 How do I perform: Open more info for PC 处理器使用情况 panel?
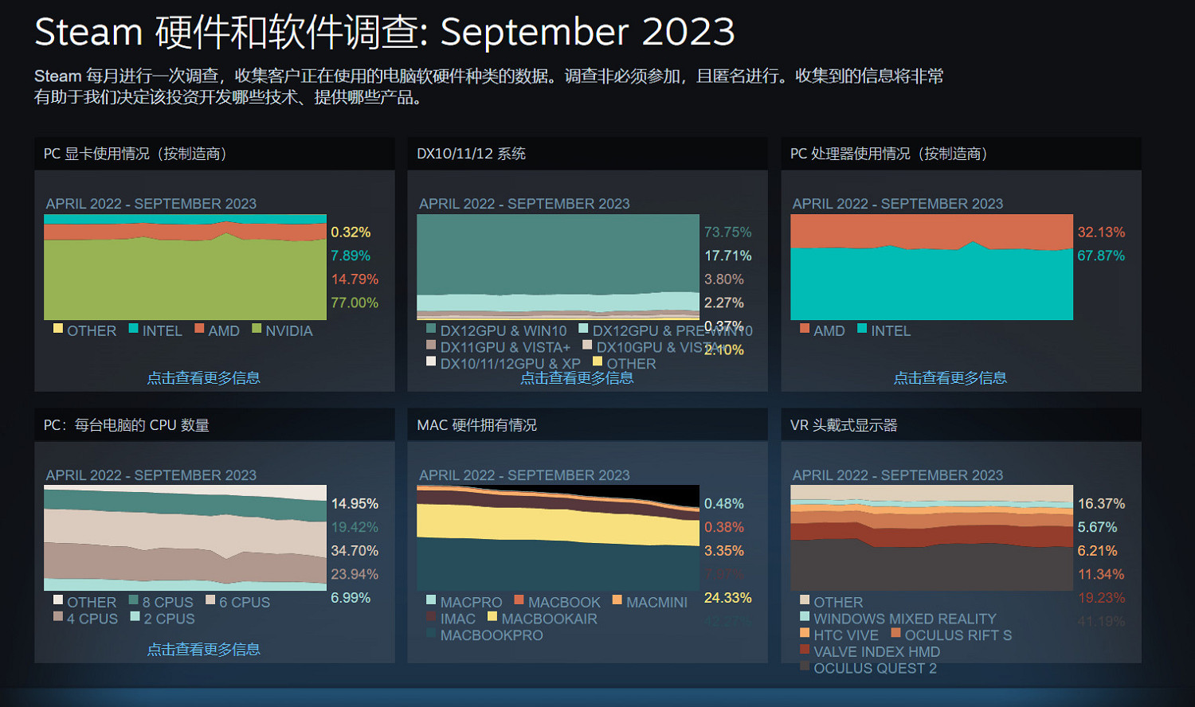tap(950, 377)
